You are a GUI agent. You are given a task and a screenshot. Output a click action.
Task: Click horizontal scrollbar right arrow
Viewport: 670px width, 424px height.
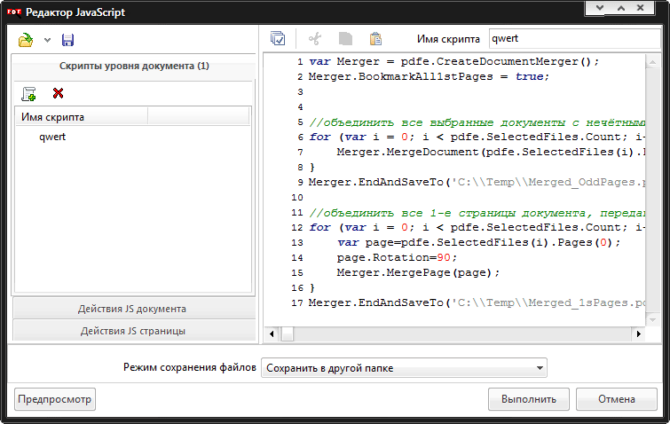638,334
